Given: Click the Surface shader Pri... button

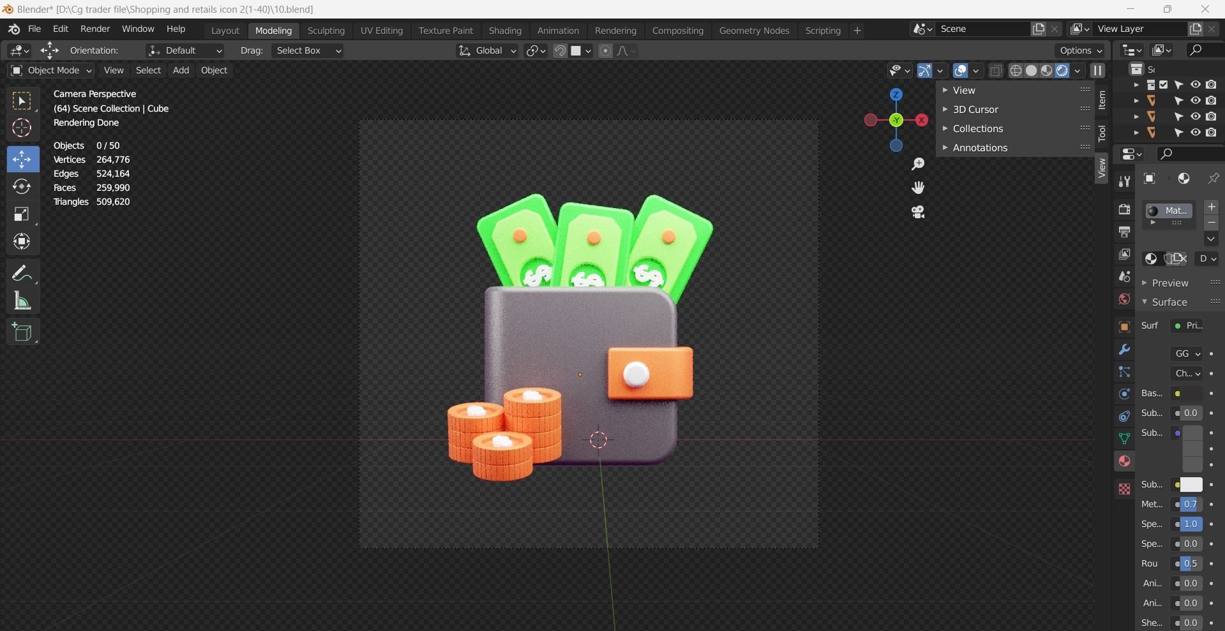Looking at the screenshot, I should (1188, 326).
